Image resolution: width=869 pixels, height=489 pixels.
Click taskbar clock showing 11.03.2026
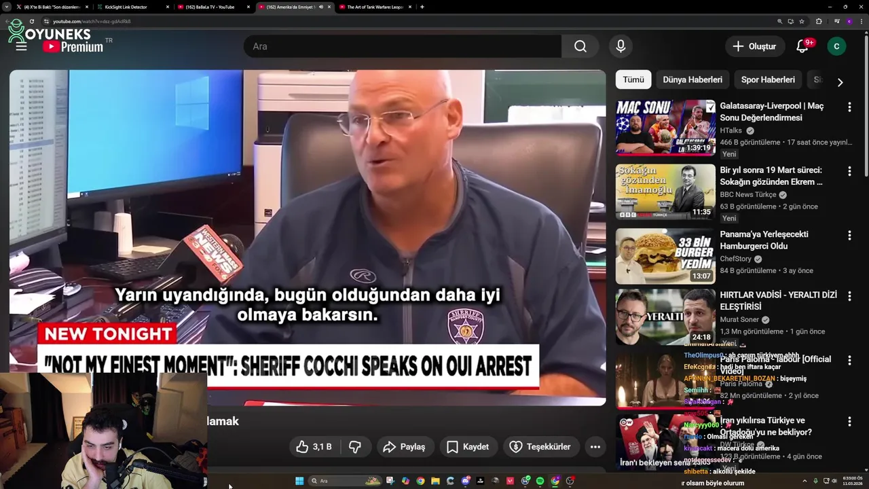852,481
